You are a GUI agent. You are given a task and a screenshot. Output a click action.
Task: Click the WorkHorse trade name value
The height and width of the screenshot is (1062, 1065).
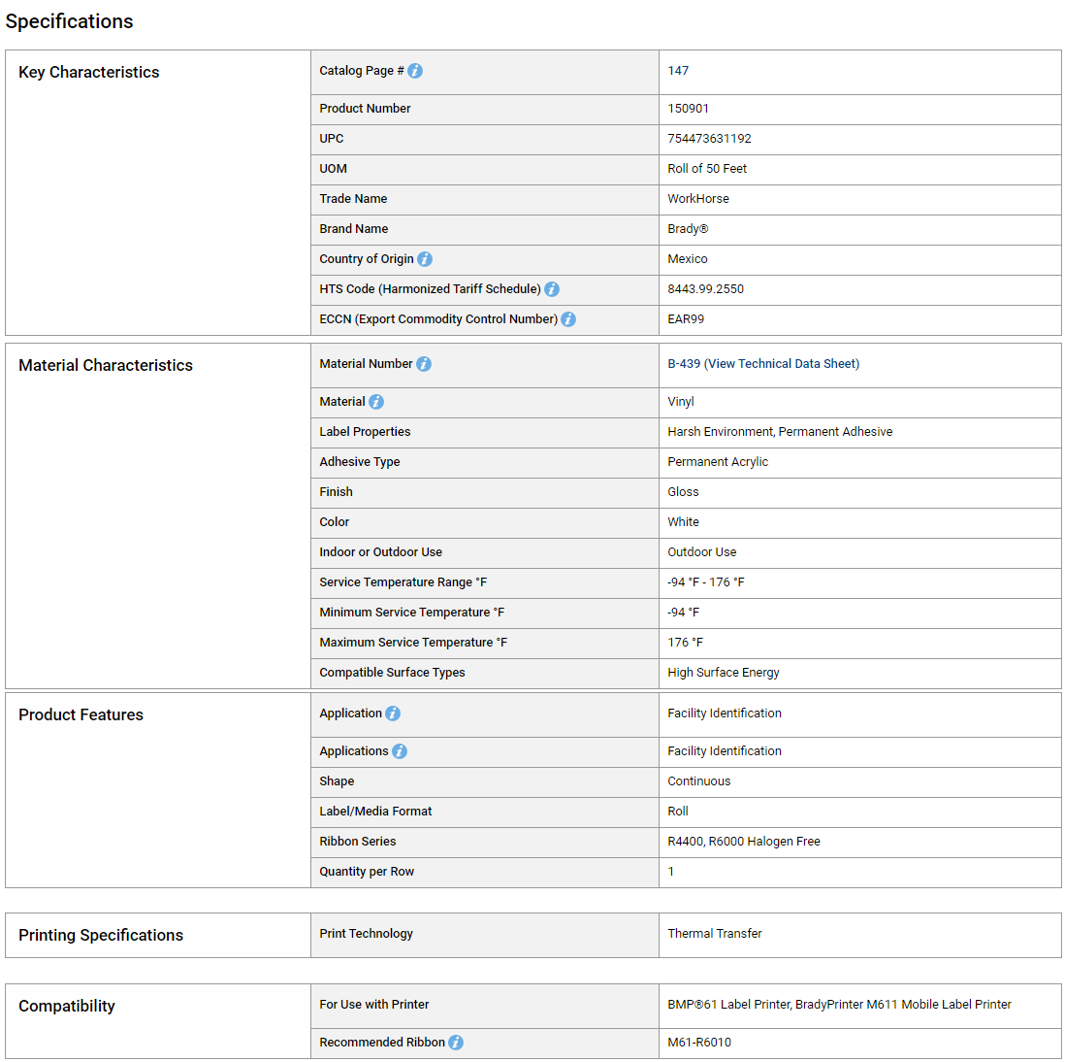[x=698, y=199]
